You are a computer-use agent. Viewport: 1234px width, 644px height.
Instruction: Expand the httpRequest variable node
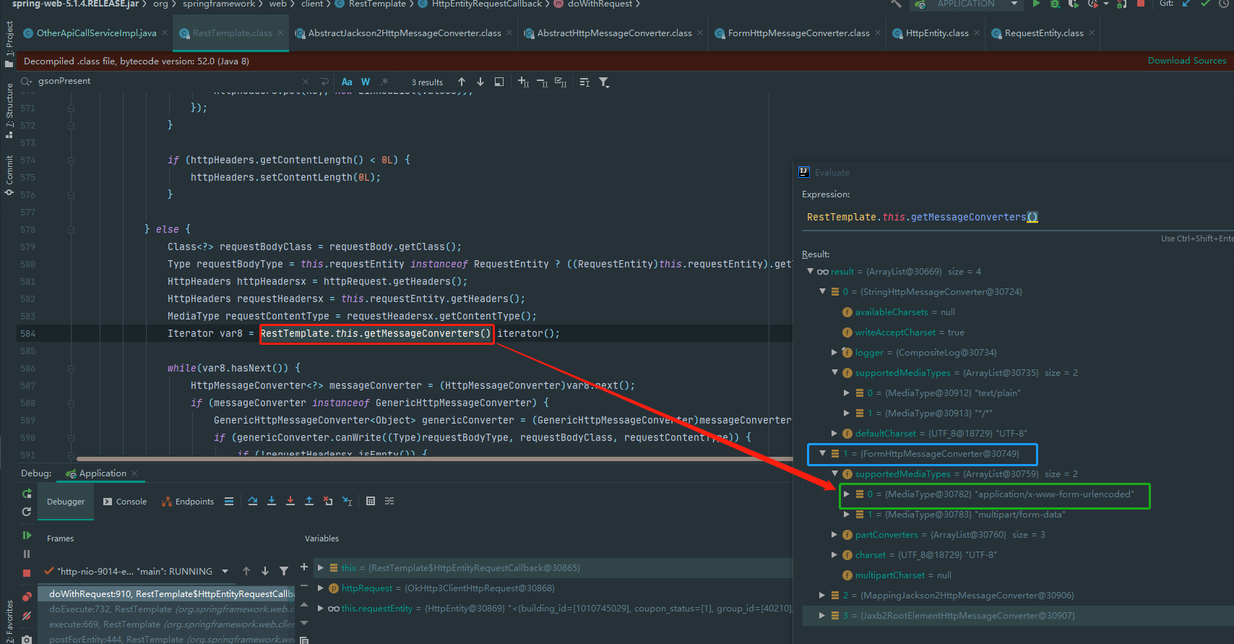(x=320, y=588)
